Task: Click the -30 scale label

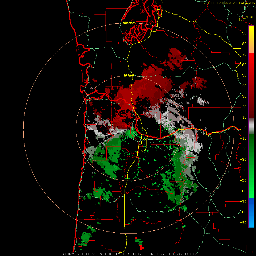Action: [243, 160]
